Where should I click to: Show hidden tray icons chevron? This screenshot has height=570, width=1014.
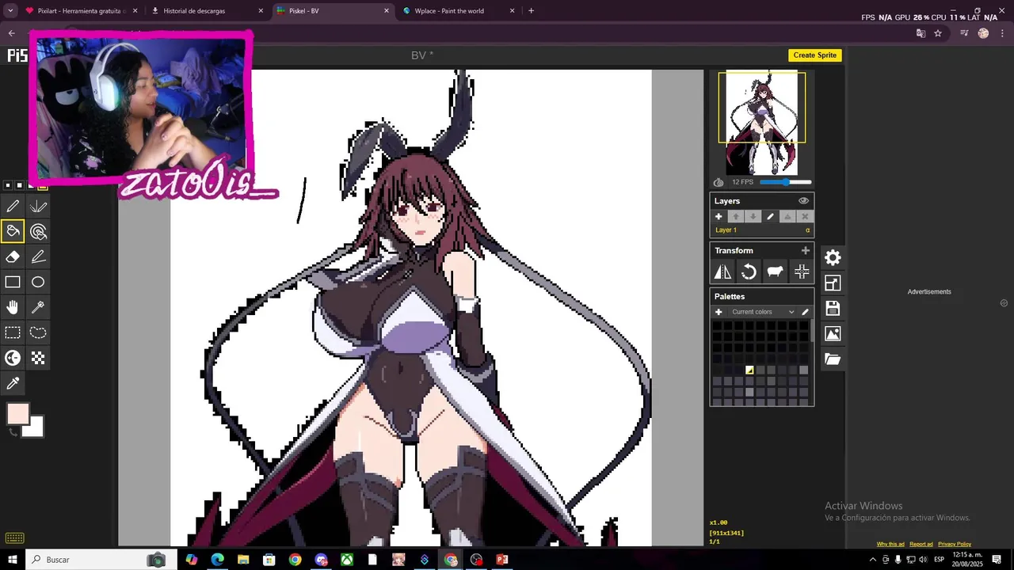pos(873,560)
